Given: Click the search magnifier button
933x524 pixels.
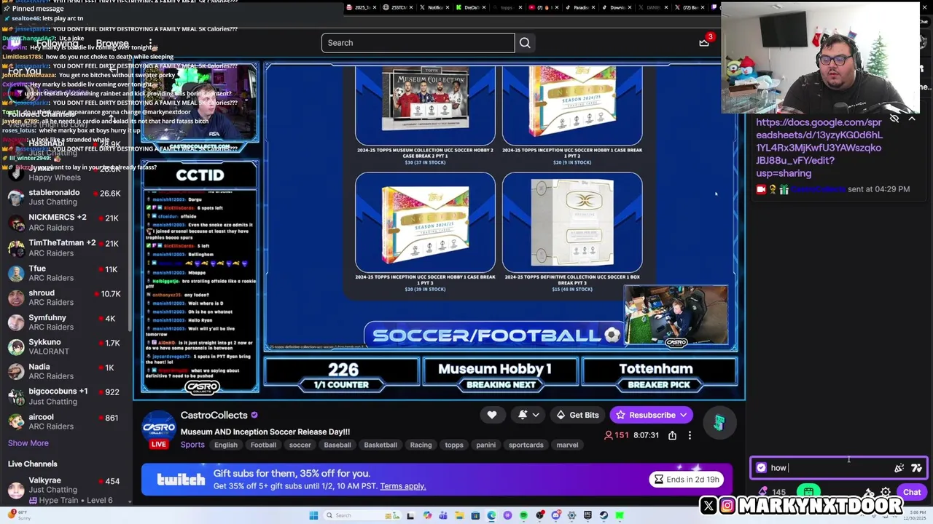Looking at the screenshot, I should point(525,43).
